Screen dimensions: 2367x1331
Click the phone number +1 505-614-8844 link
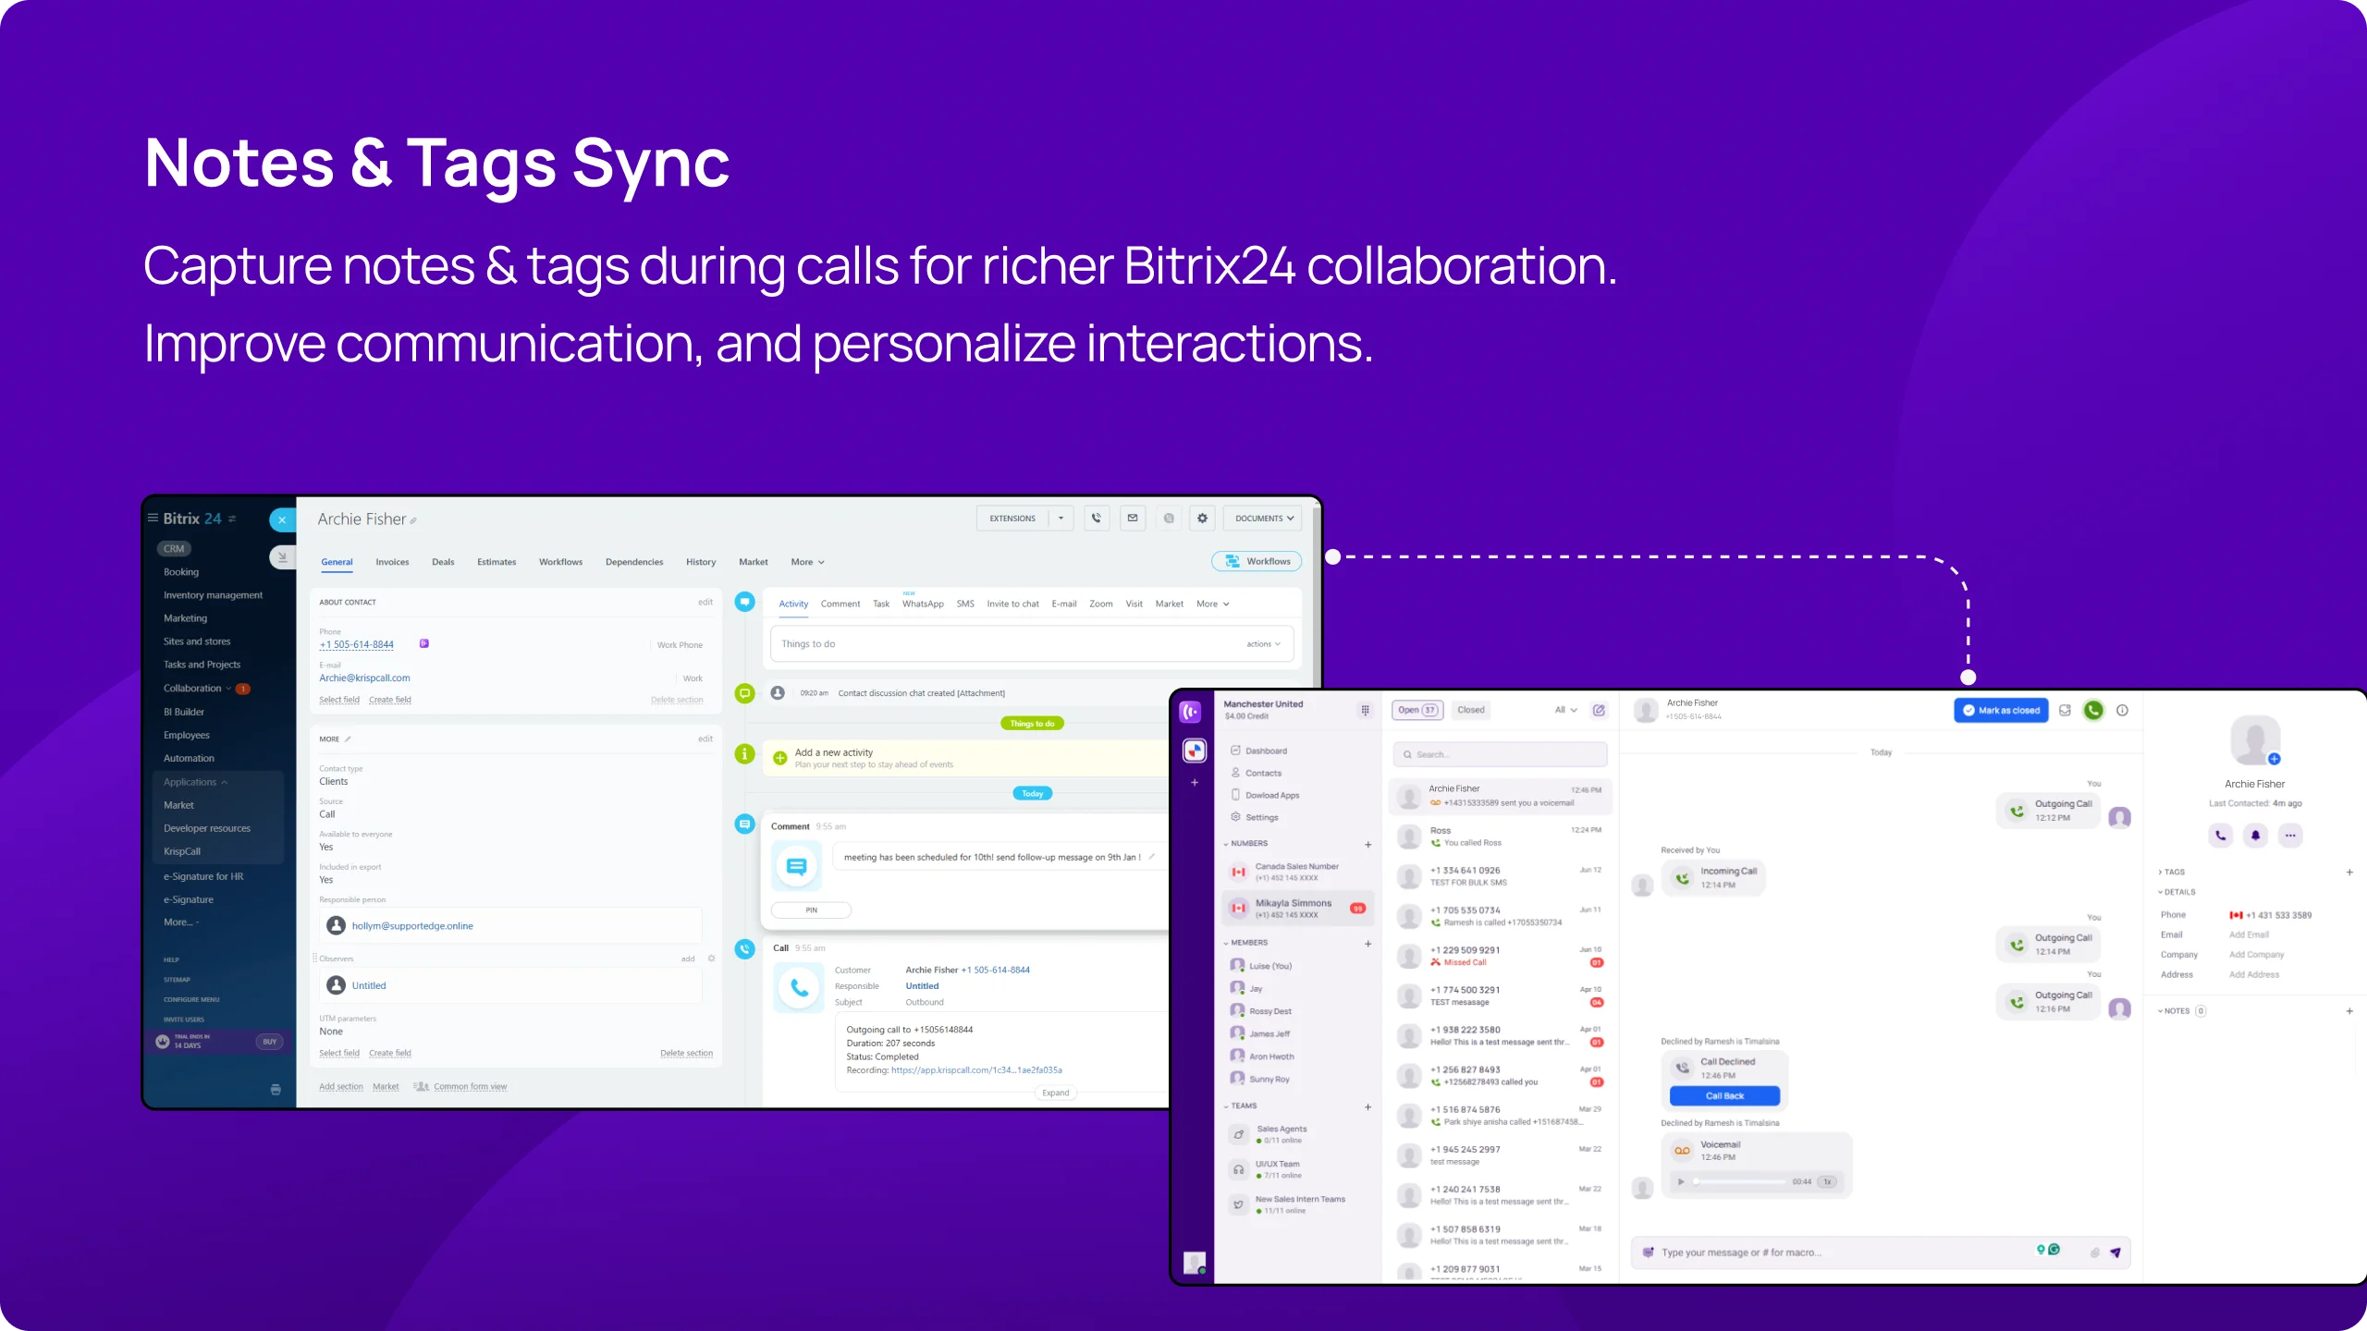coord(357,645)
